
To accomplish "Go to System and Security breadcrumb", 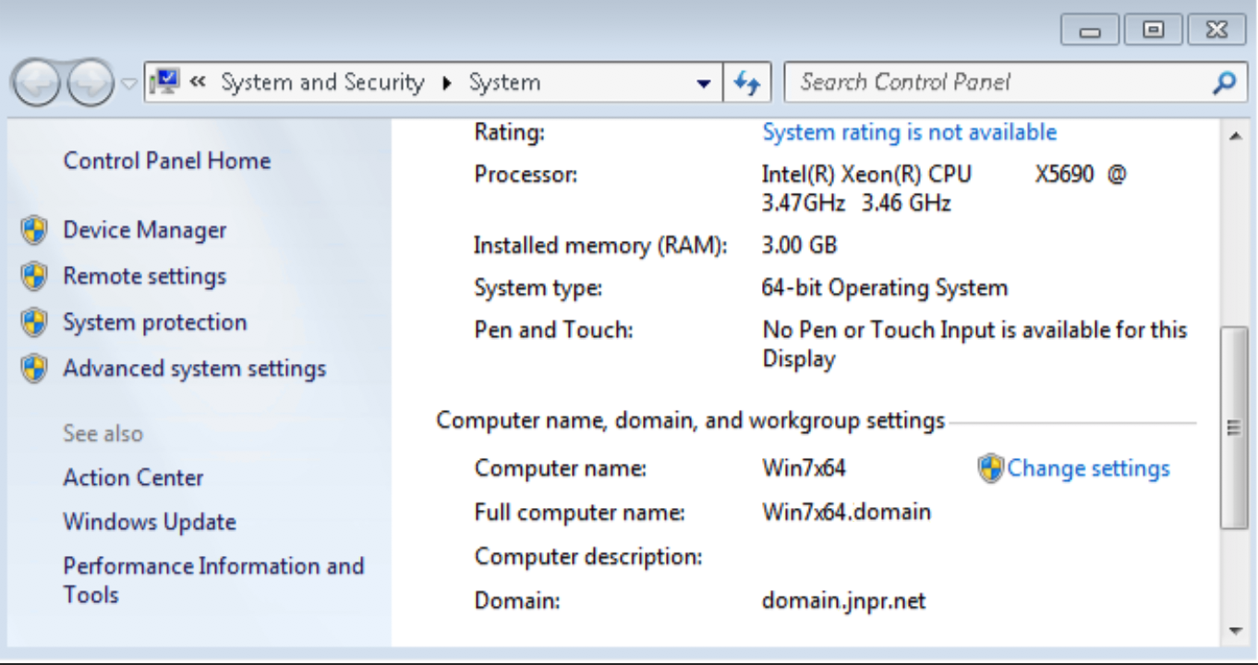I will click(x=321, y=82).
